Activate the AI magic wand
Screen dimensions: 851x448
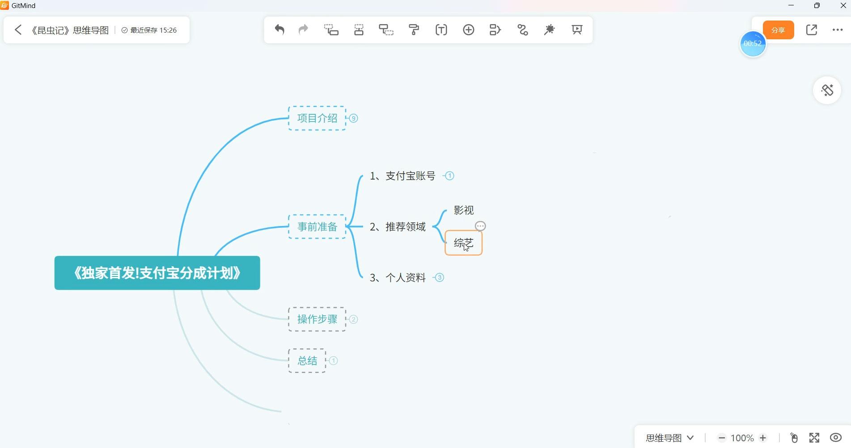(549, 29)
